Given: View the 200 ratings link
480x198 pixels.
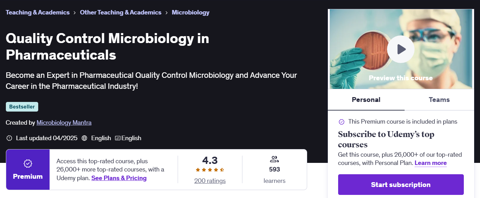Looking at the screenshot, I should (x=210, y=181).
